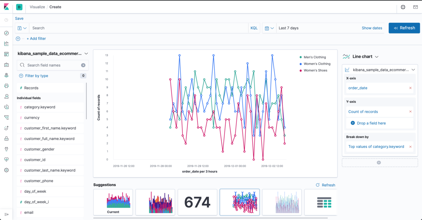Open the date quick menu calendar dropdown
This screenshot has height=220, width=422.
269,28
